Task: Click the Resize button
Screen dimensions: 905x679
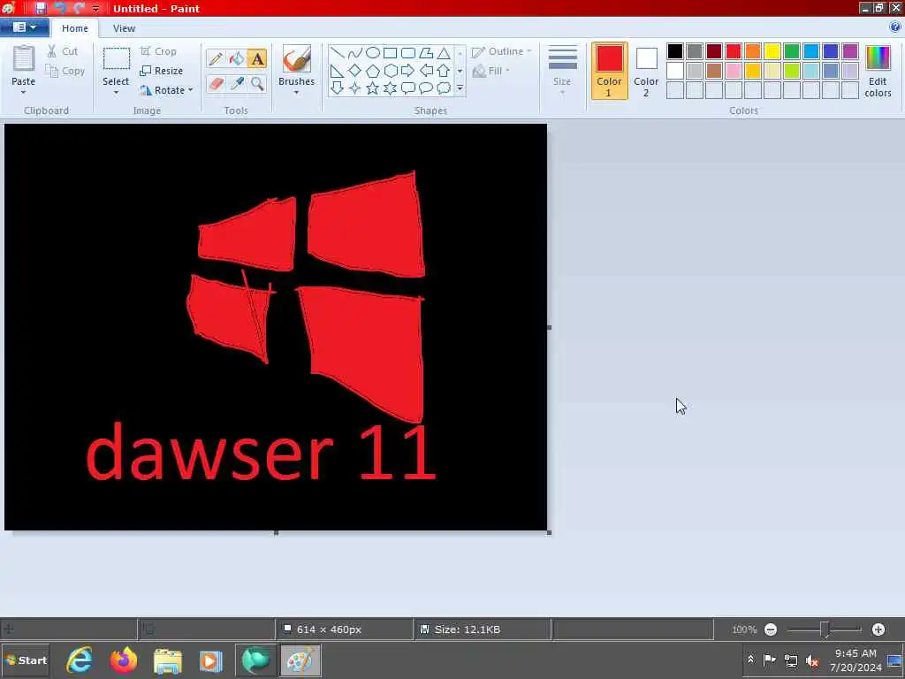Action: [162, 71]
